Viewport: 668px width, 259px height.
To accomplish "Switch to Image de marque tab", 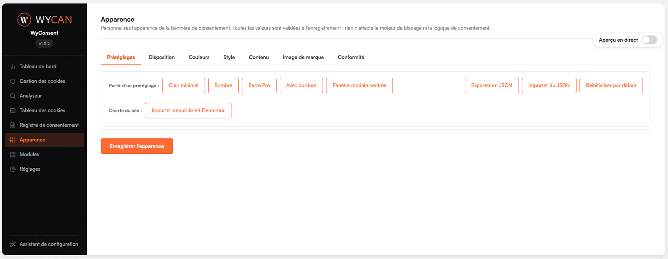I will (303, 57).
